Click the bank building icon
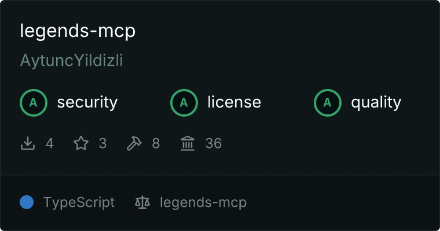 pos(188,143)
